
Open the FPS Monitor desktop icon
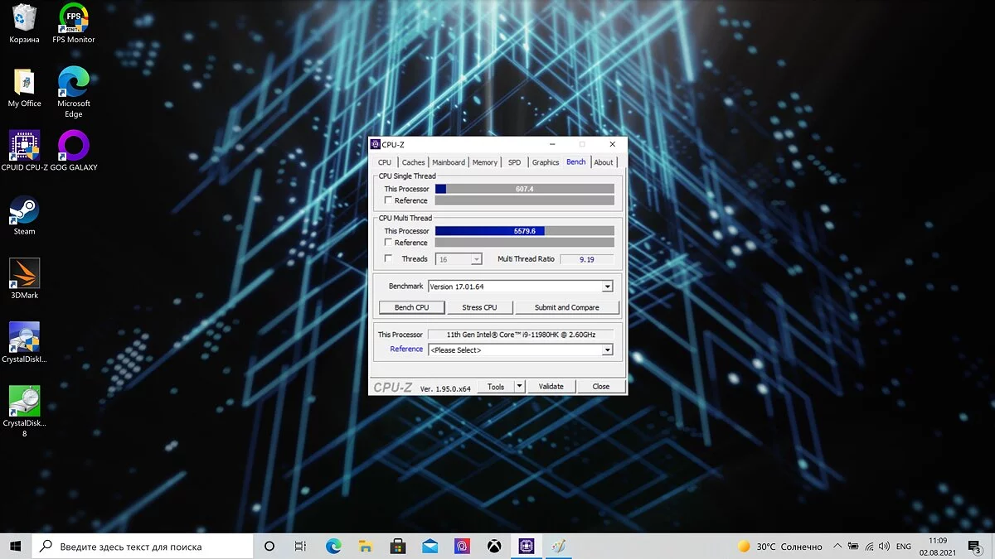(74, 19)
